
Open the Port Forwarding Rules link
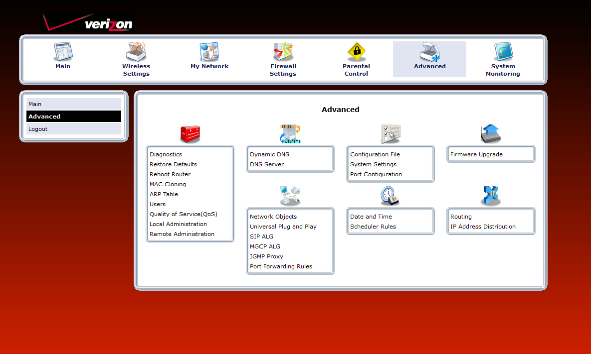pyautogui.click(x=281, y=266)
